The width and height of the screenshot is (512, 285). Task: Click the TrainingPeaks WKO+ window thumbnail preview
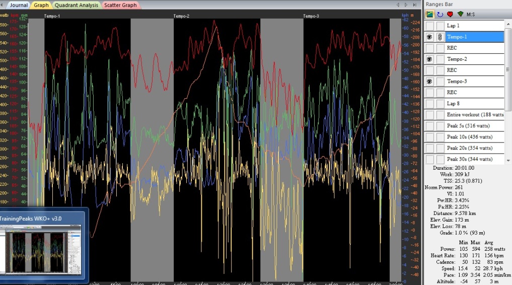43,250
